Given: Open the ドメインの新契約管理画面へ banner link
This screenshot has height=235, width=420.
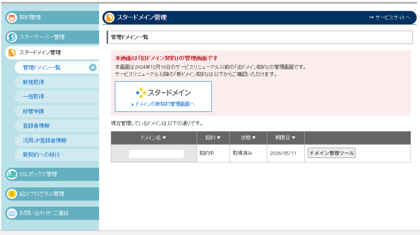Looking at the screenshot, I should [163, 104].
